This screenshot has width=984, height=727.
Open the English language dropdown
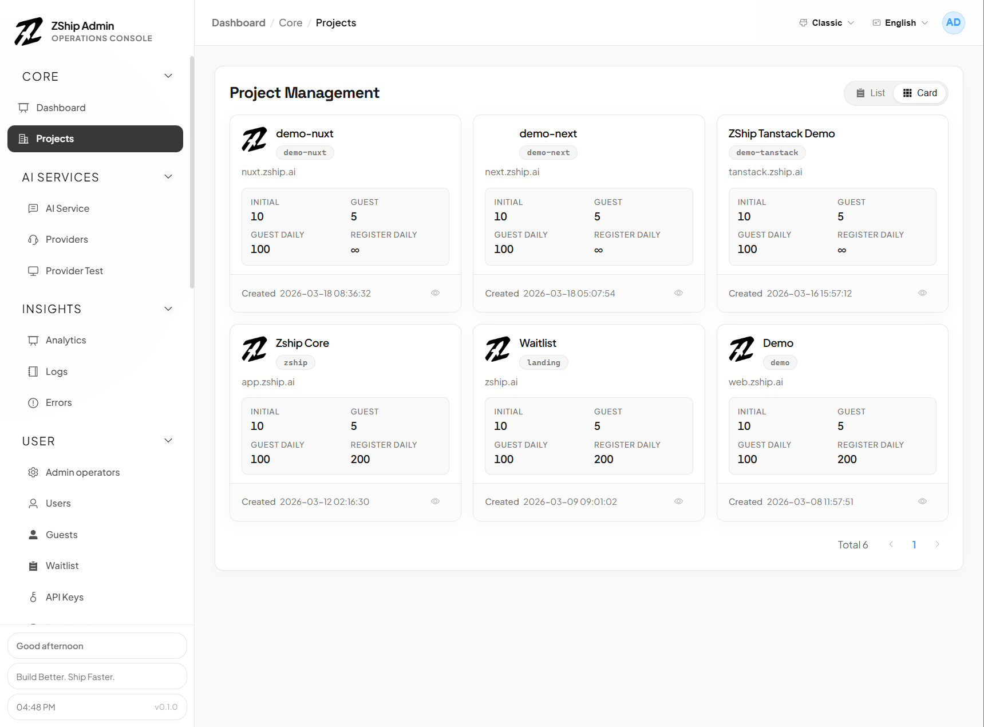click(900, 23)
